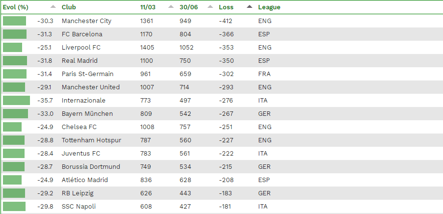Click dark sort arrow next to Loss
Viewport: 443px width, 214px height.
tap(249, 7)
